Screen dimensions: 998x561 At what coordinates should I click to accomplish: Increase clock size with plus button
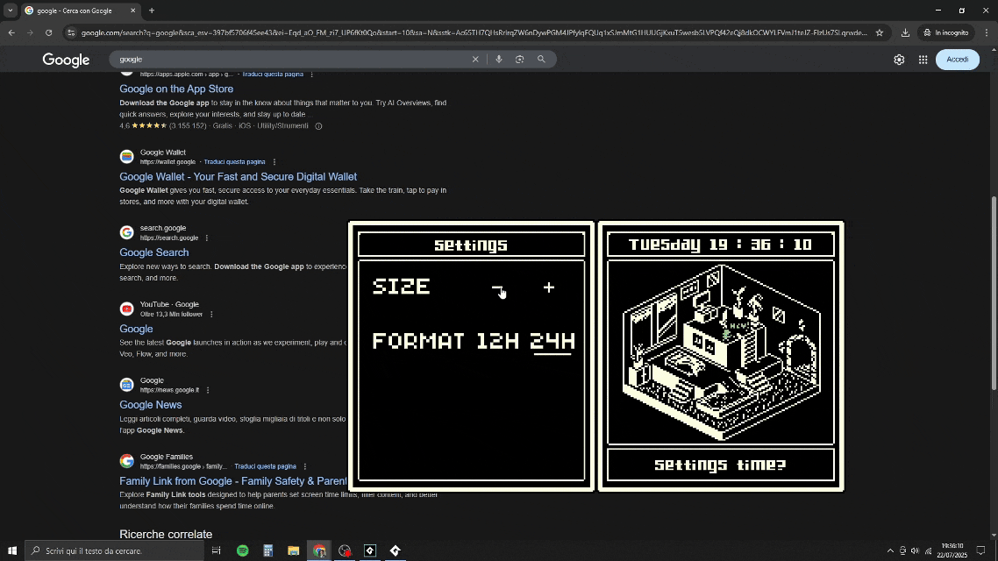[549, 288]
